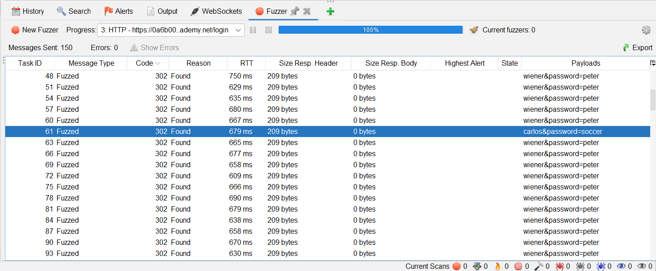Open table column chooser icon
Screen dimensions: 656x271
click(x=652, y=63)
